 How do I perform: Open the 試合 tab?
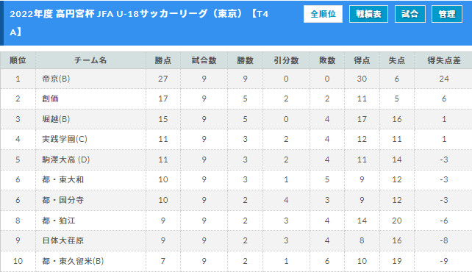[410, 14]
